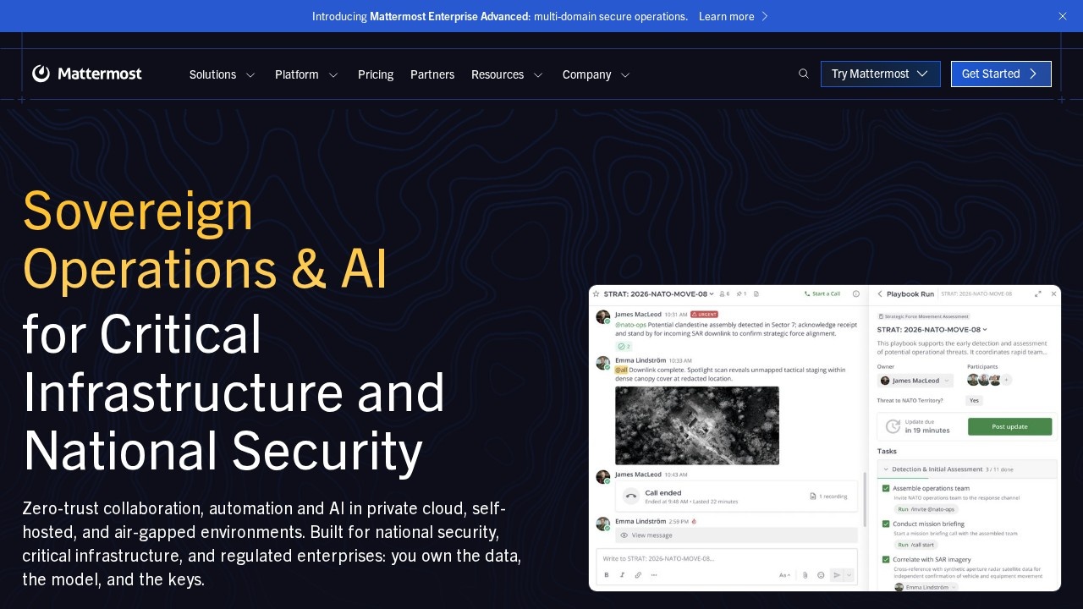
Task: Open the site search magnifier
Action: pos(804,74)
